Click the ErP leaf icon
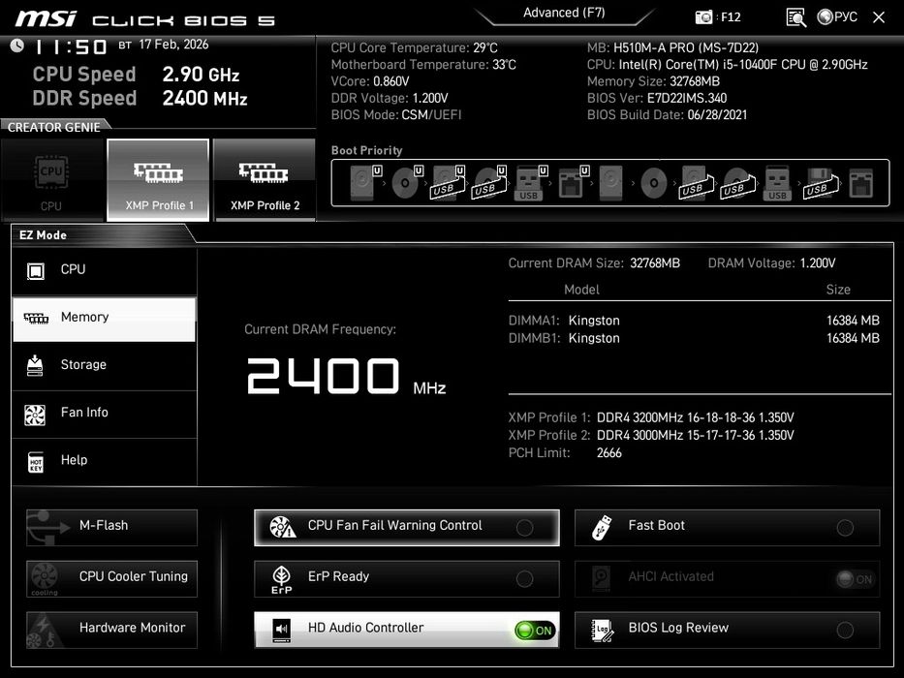 tap(281, 579)
